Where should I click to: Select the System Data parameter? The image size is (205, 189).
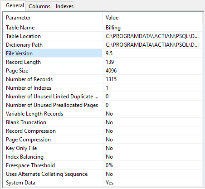20,183
